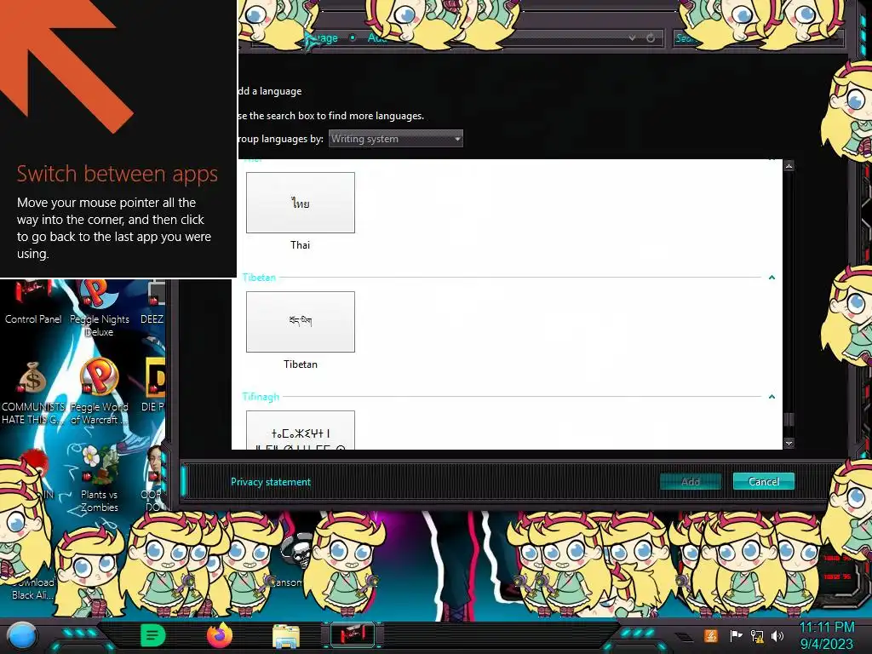Open the Control Panel desktop icon

(x=33, y=303)
